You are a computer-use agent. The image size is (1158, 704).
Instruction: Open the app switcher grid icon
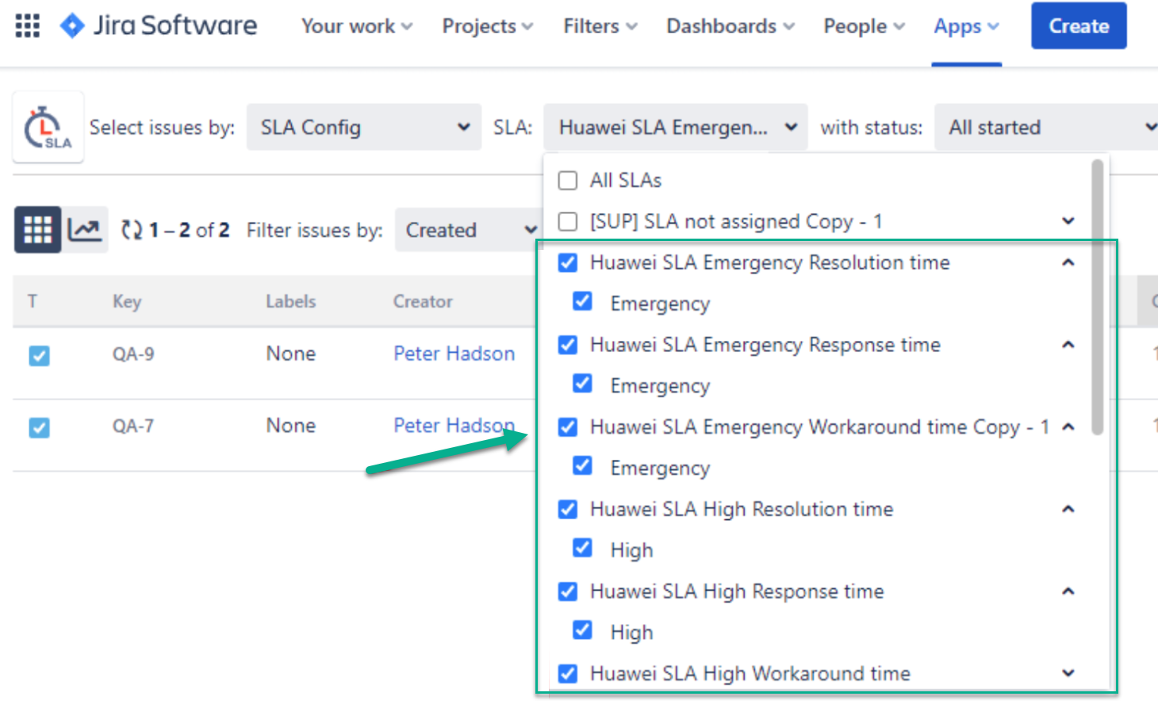(x=28, y=26)
